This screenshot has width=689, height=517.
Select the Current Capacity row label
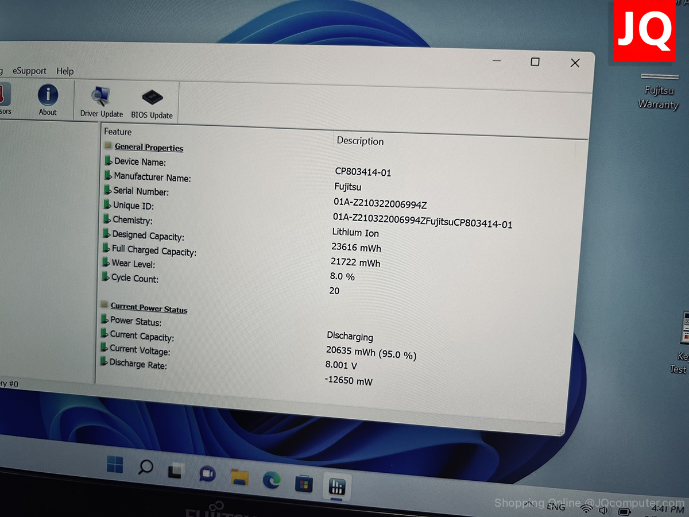pos(142,335)
